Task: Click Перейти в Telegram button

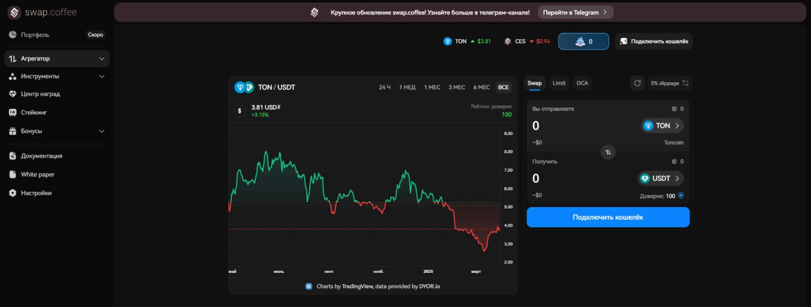Action: click(x=575, y=12)
